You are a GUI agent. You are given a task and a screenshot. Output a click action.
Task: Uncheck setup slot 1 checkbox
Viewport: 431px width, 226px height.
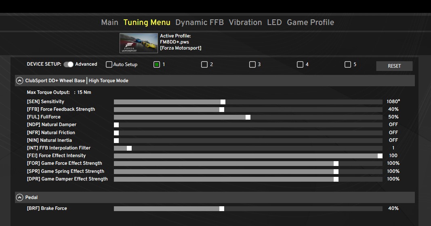pyautogui.click(x=157, y=64)
